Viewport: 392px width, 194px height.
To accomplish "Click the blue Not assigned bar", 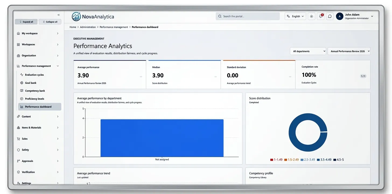I will click(162, 138).
